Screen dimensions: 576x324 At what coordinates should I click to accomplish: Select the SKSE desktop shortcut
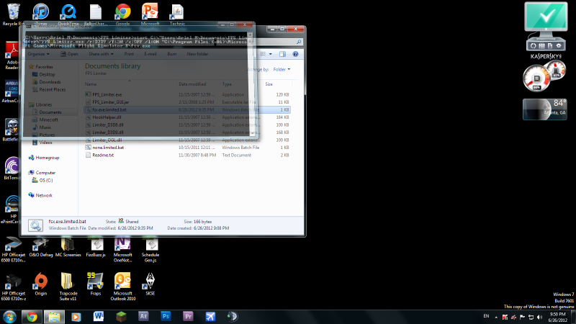coord(150,284)
